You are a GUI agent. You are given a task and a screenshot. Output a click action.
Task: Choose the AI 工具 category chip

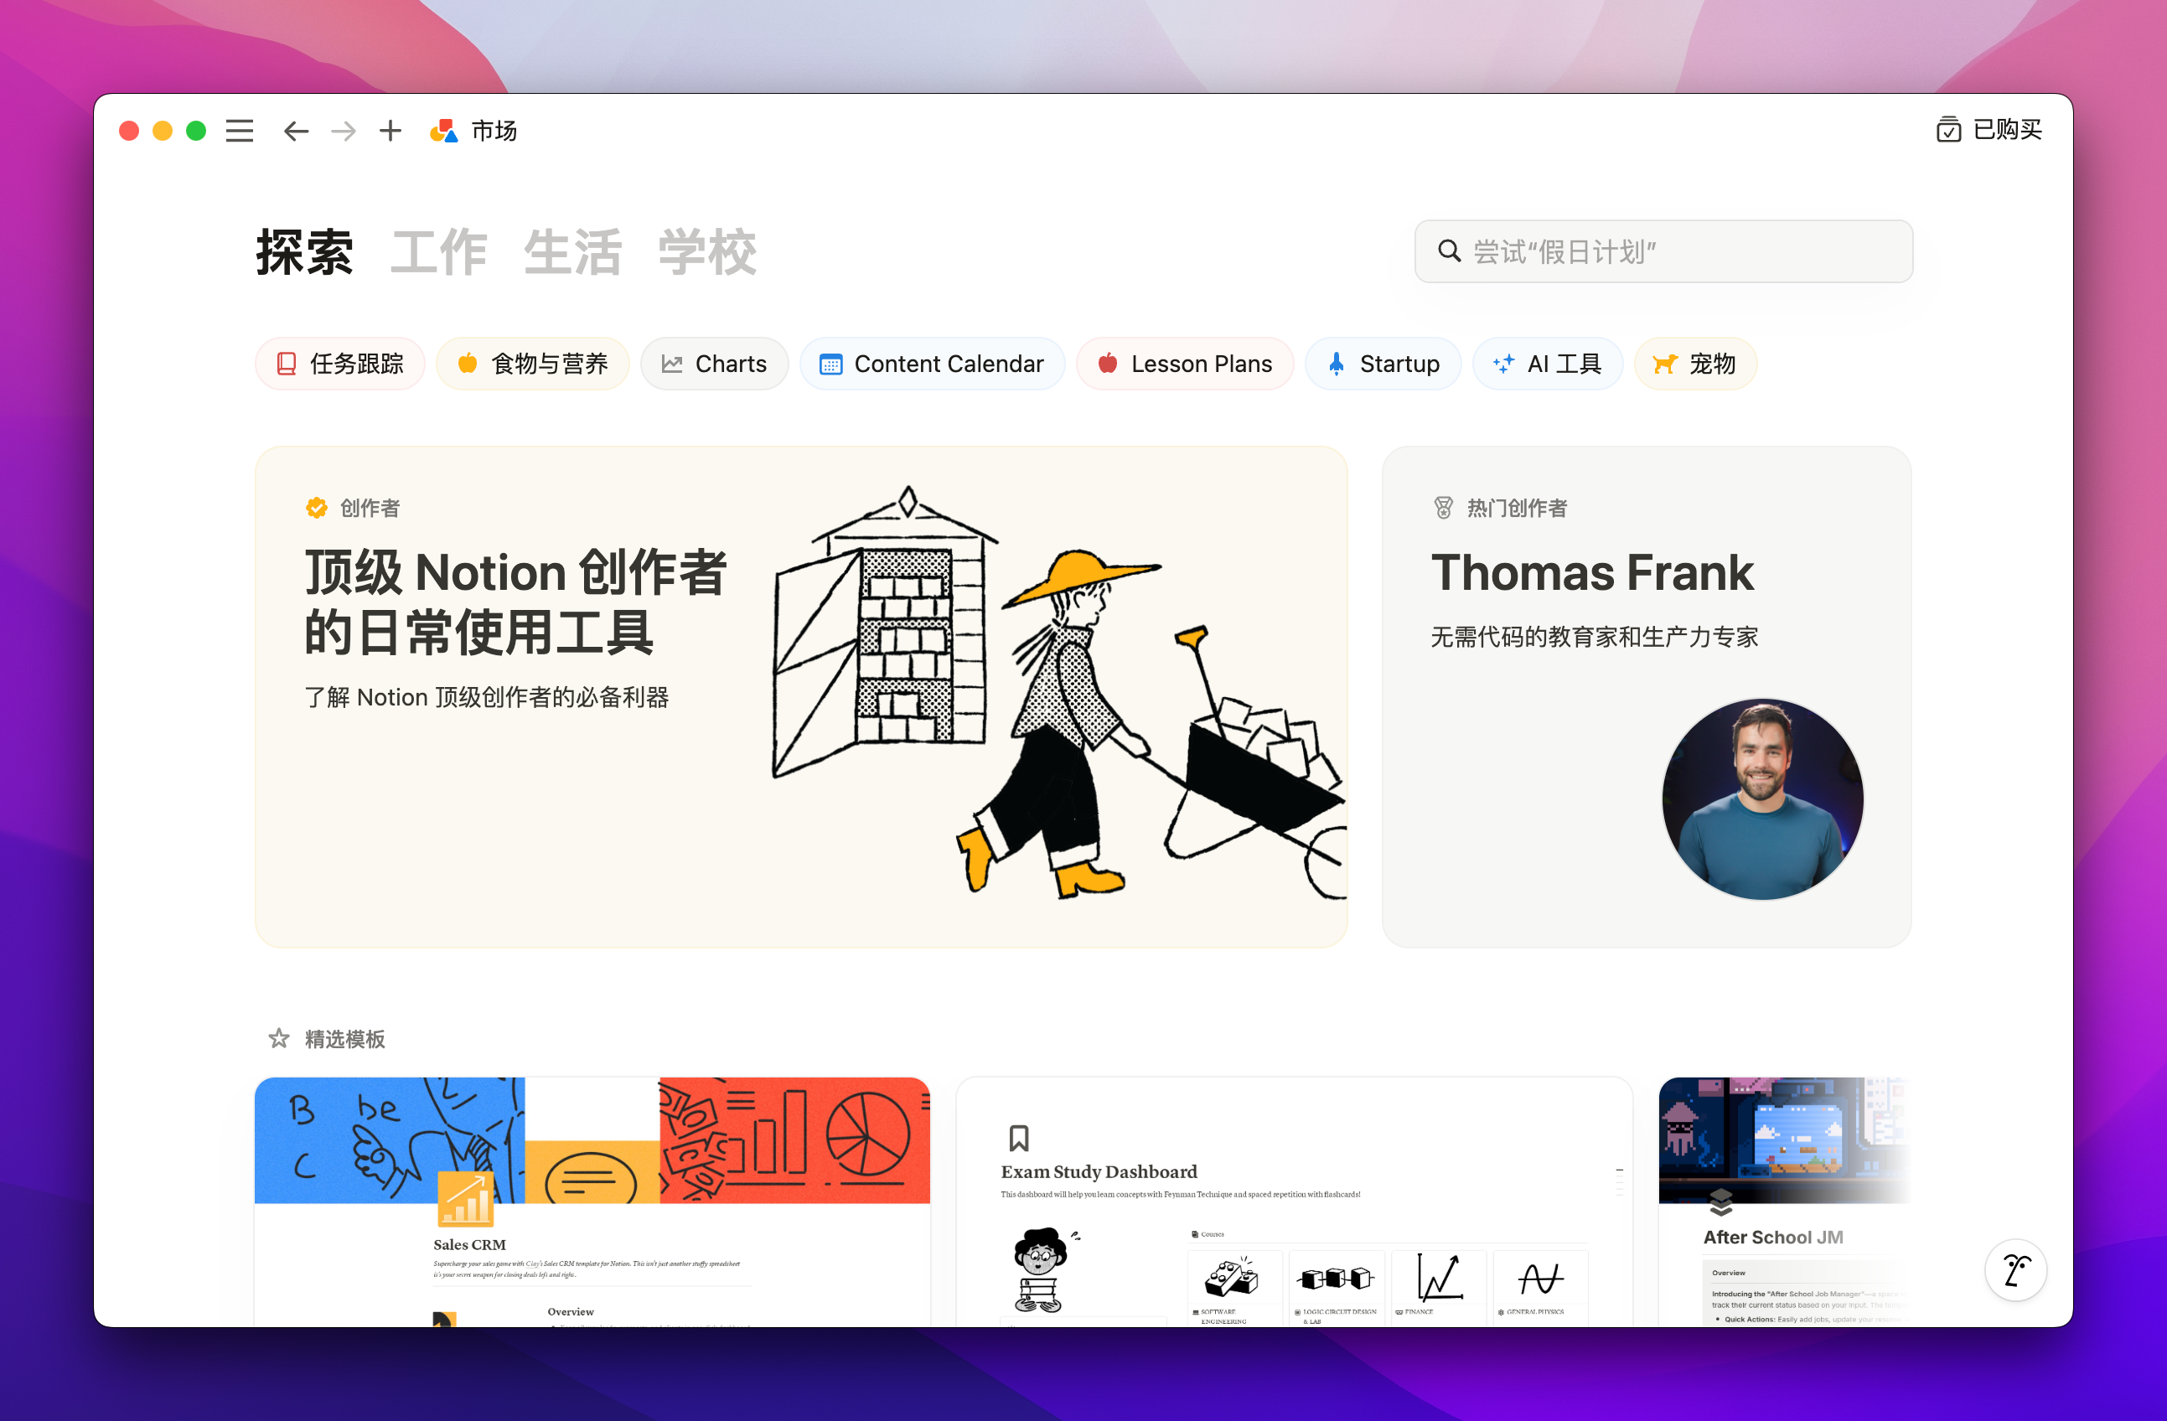click(x=1547, y=364)
